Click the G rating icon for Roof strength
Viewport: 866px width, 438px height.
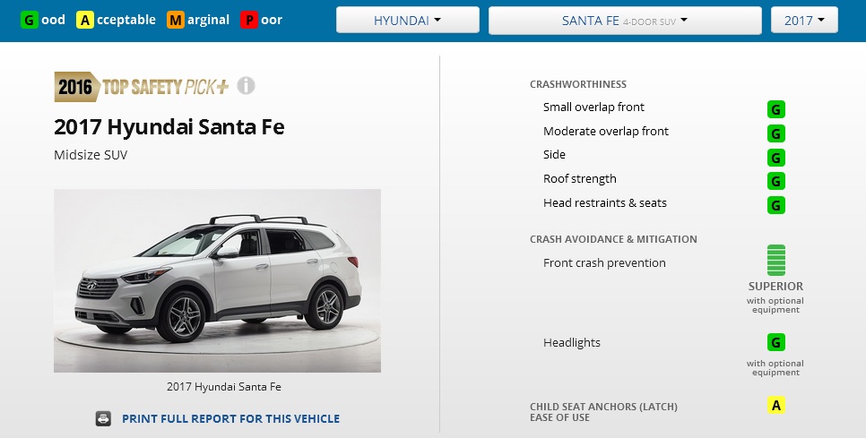pos(776,181)
